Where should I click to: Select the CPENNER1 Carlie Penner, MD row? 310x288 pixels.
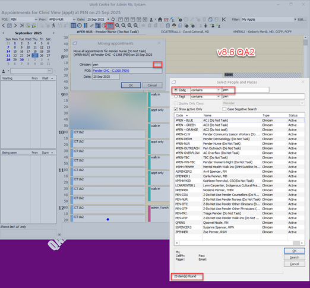(239, 176)
